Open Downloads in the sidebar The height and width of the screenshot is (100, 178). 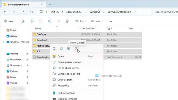click(16, 59)
